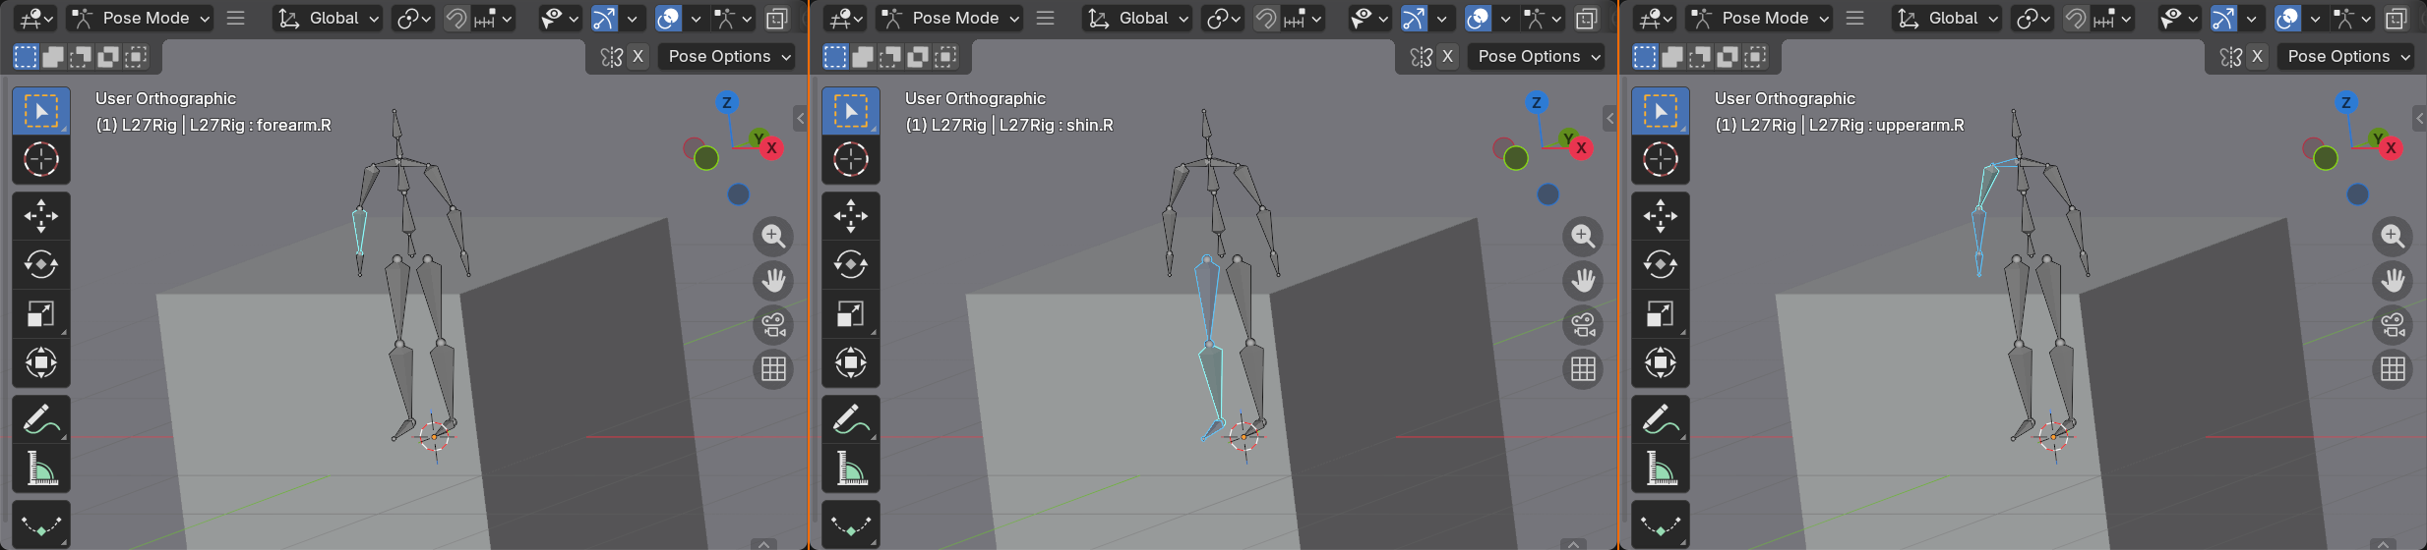Choose the Move tool in forearm.R viewport
2427x550 pixels.
41,216
